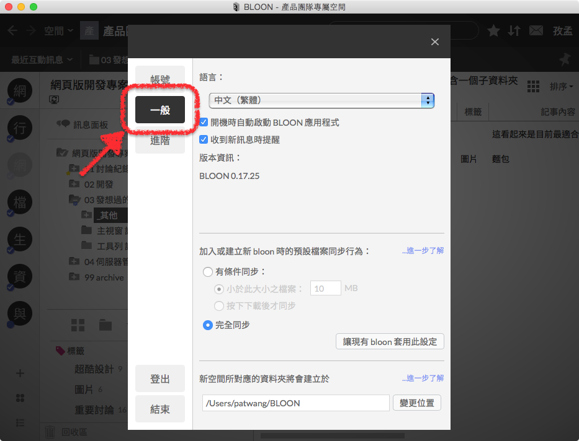579x441 pixels.
Task: Click the up-down sync transfer icon
Action: 514,30
